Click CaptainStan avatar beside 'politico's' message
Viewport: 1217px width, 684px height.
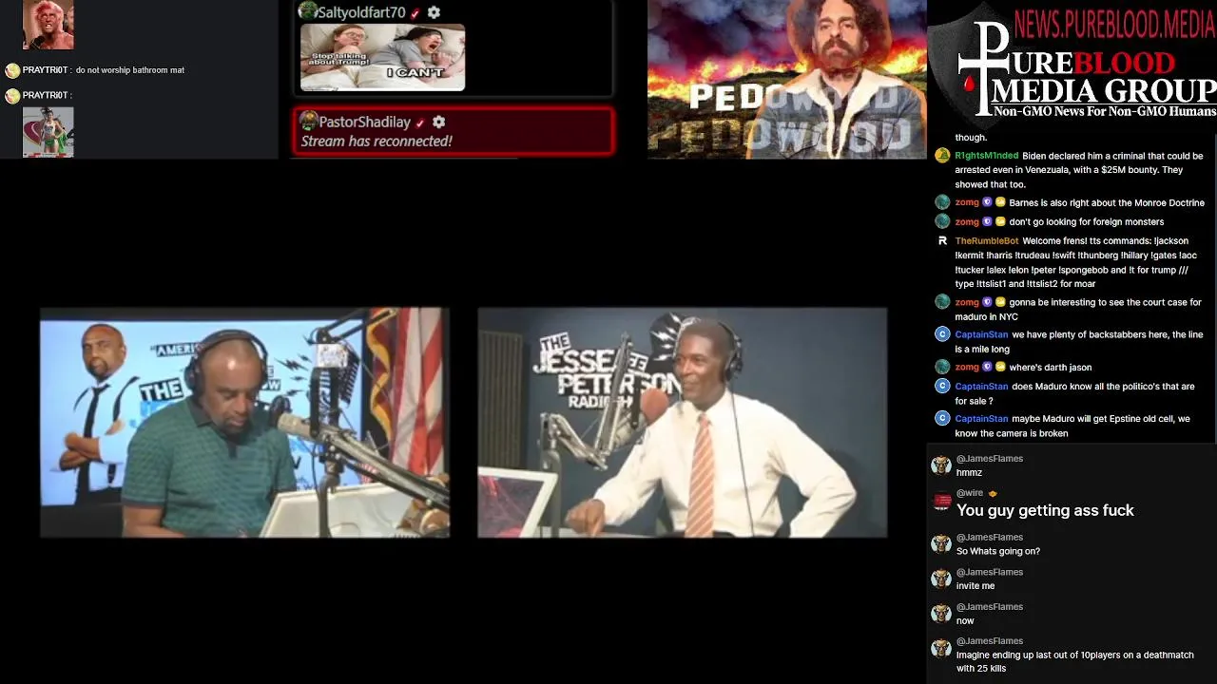pyautogui.click(x=942, y=386)
